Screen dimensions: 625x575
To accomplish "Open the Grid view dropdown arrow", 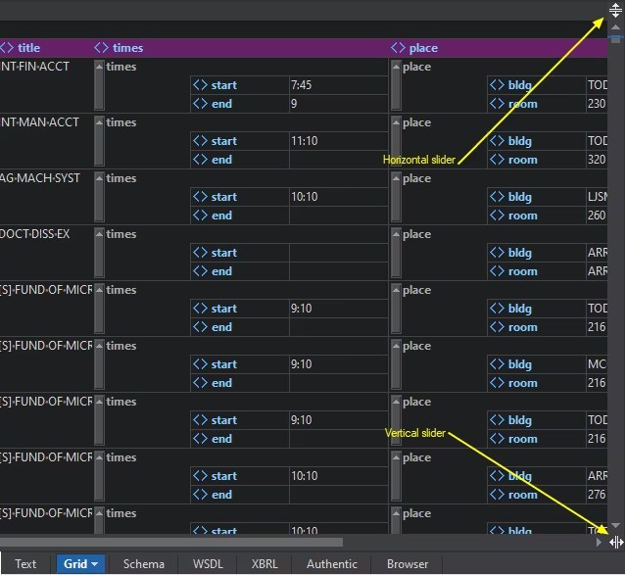I will (x=94, y=564).
